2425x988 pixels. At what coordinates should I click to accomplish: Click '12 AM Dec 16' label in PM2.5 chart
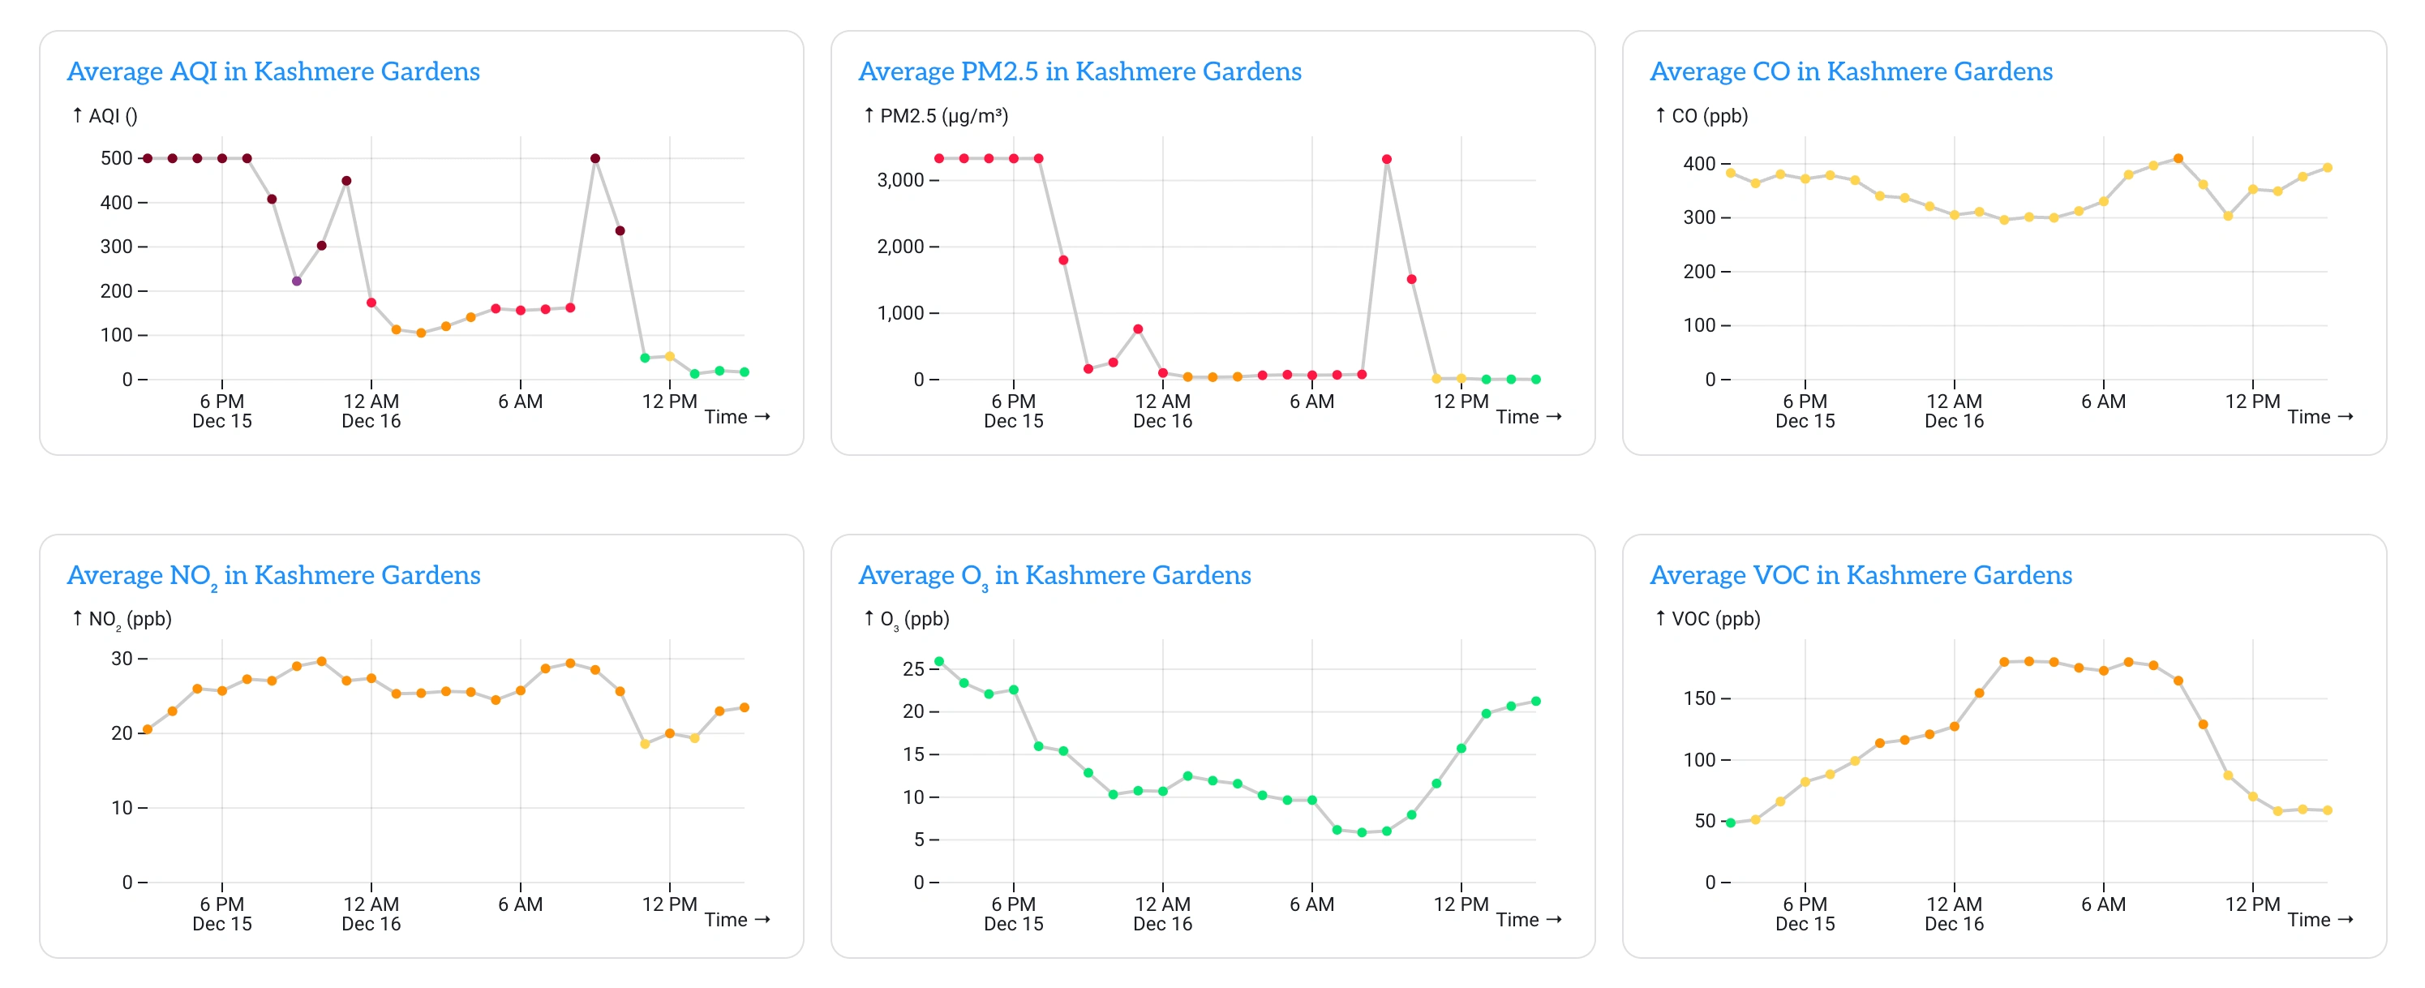click(1162, 411)
